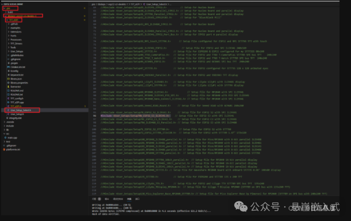Open the Problems panel tab
Screen dimensions: 351x221
click(93, 198)
